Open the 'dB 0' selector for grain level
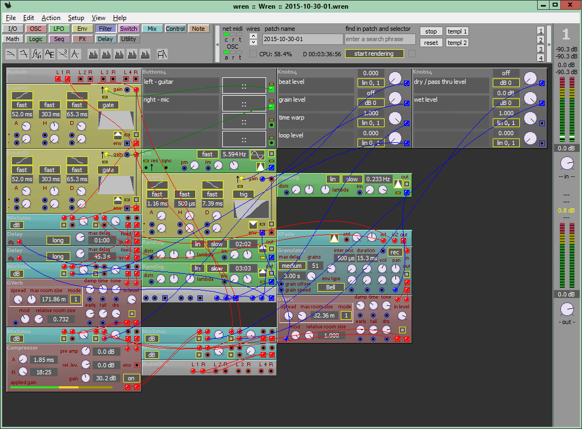 coord(371,103)
